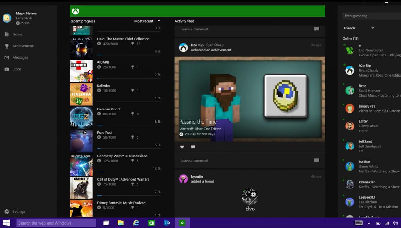Open Major Nelson profile avatar
Image resolution: width=401 pixels, height=228 pixels.
tap(7, 18)
